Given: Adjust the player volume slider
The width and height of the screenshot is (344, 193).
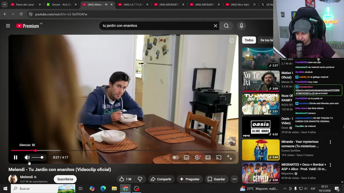Looking at the screenshot, I should pos(38,158).
